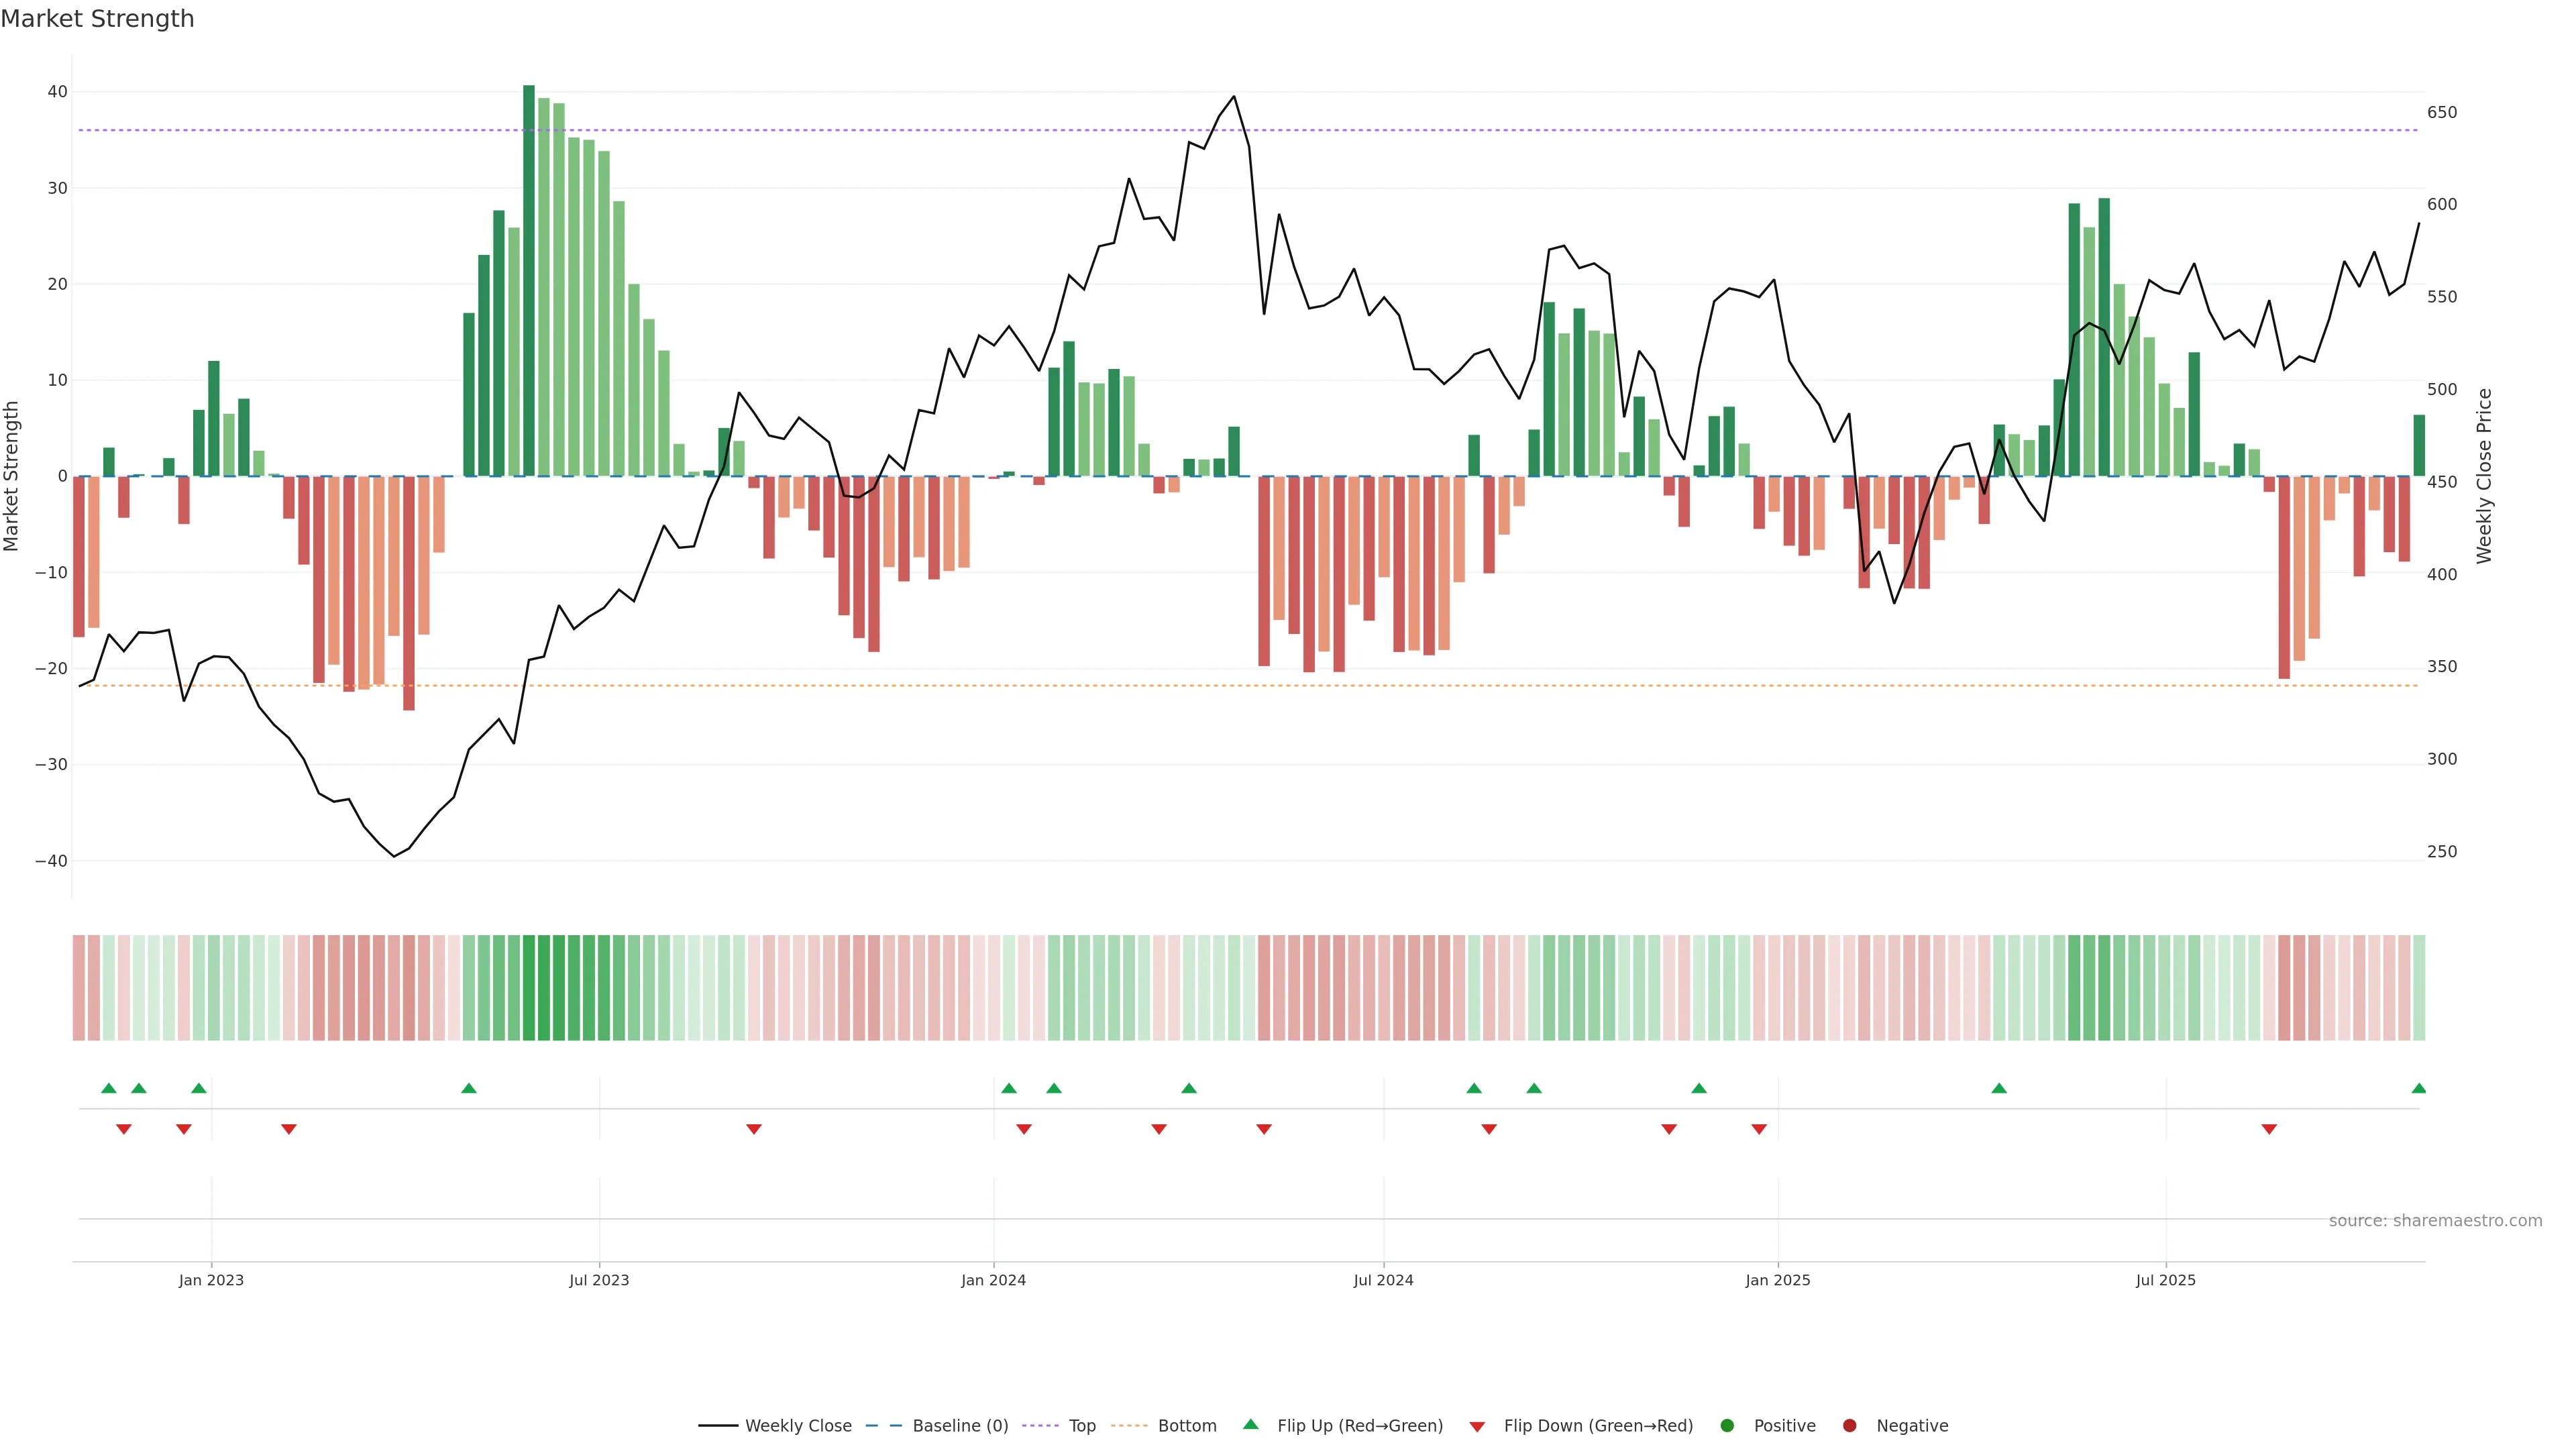Click the source: sharemaestro.com text
Image resolution: width=2576 pixels, height=1449 pixels.
coord(2435,1220)
